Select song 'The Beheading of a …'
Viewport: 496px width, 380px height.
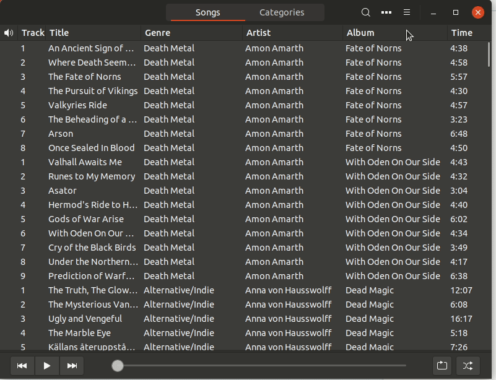tap(93, 119)
